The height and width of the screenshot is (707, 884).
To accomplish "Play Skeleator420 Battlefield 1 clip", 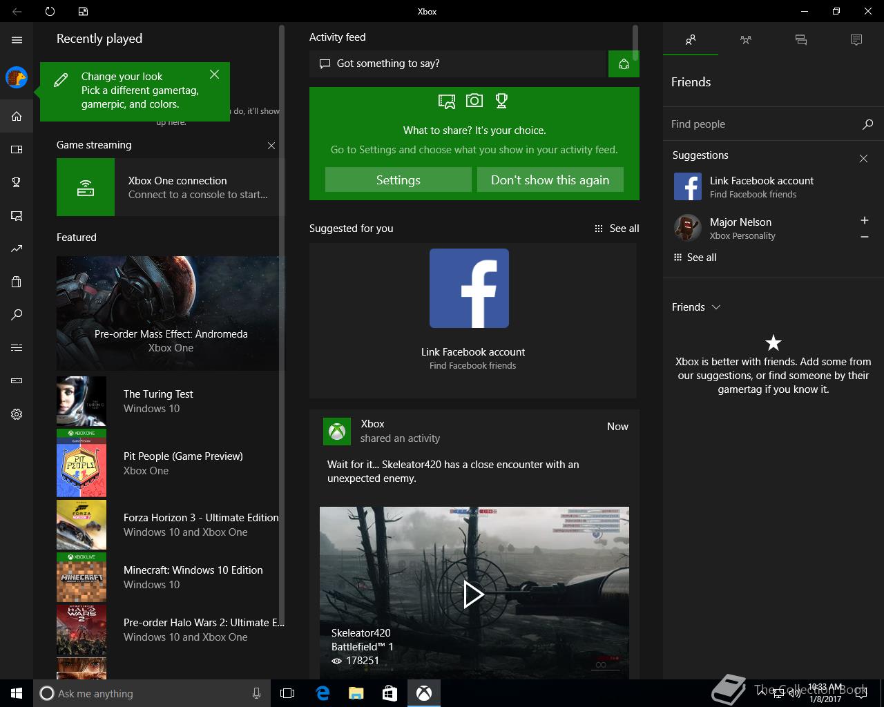I will (474, 594).
